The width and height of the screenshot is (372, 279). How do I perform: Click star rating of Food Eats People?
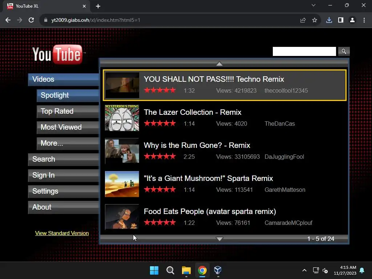click(160, 223)
